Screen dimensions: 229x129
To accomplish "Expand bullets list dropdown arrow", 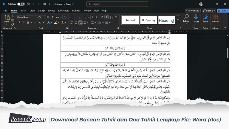I will click(75, 17).
